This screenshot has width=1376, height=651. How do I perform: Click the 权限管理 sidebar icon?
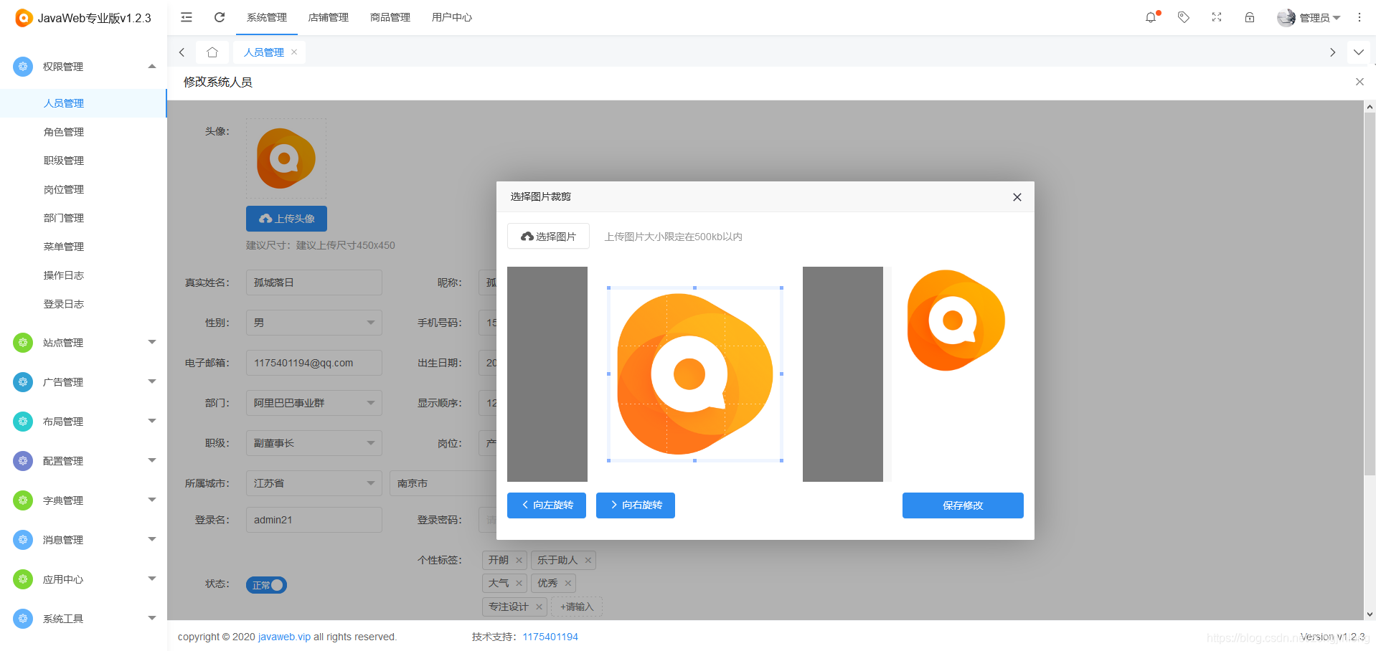click(23, 67)
